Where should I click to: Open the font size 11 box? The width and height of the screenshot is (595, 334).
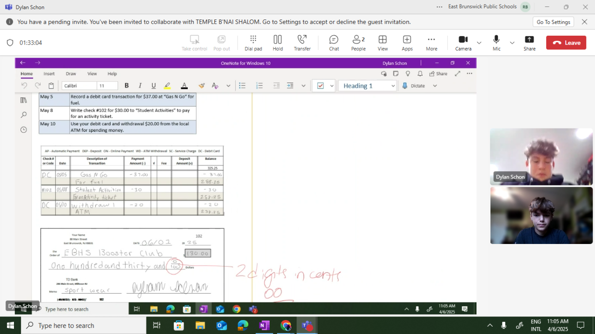coord(107,86)
